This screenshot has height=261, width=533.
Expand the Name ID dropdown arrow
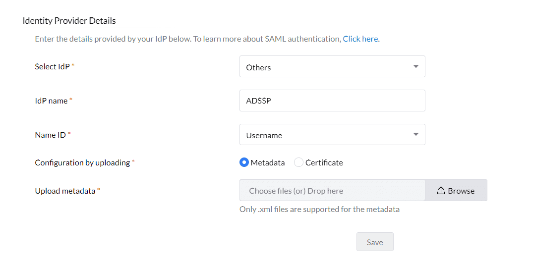(x=415, y=134)
